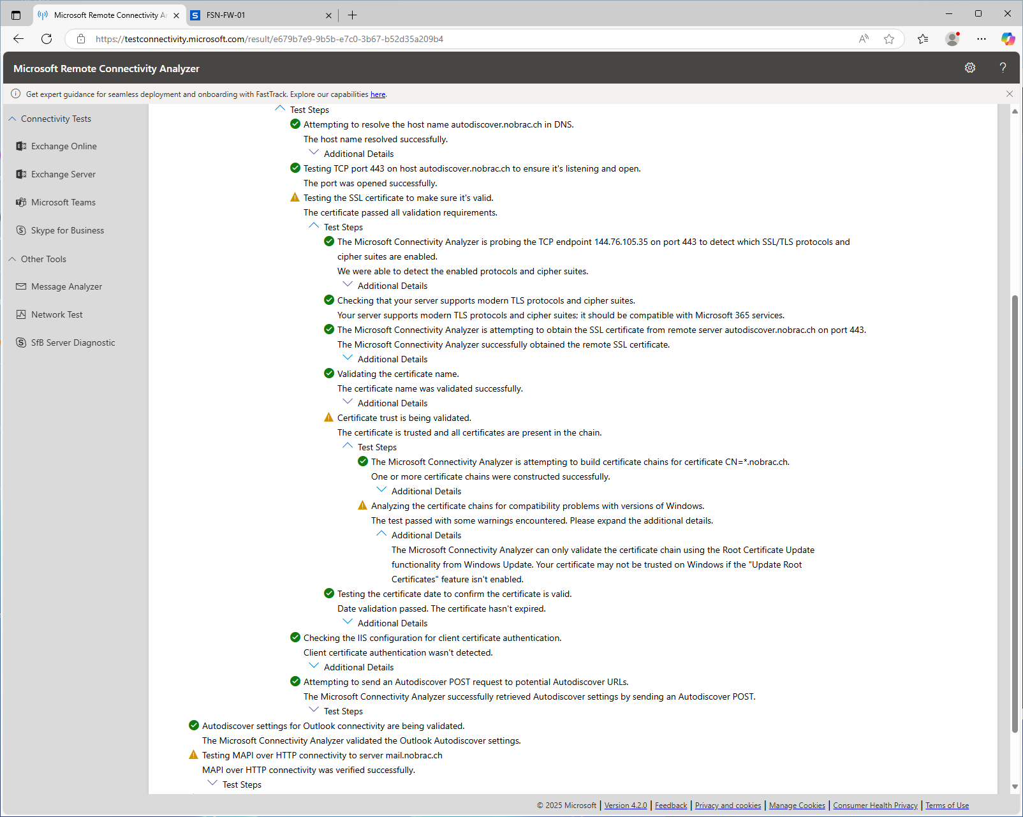Open Manage Cookies link

[797, 806]
